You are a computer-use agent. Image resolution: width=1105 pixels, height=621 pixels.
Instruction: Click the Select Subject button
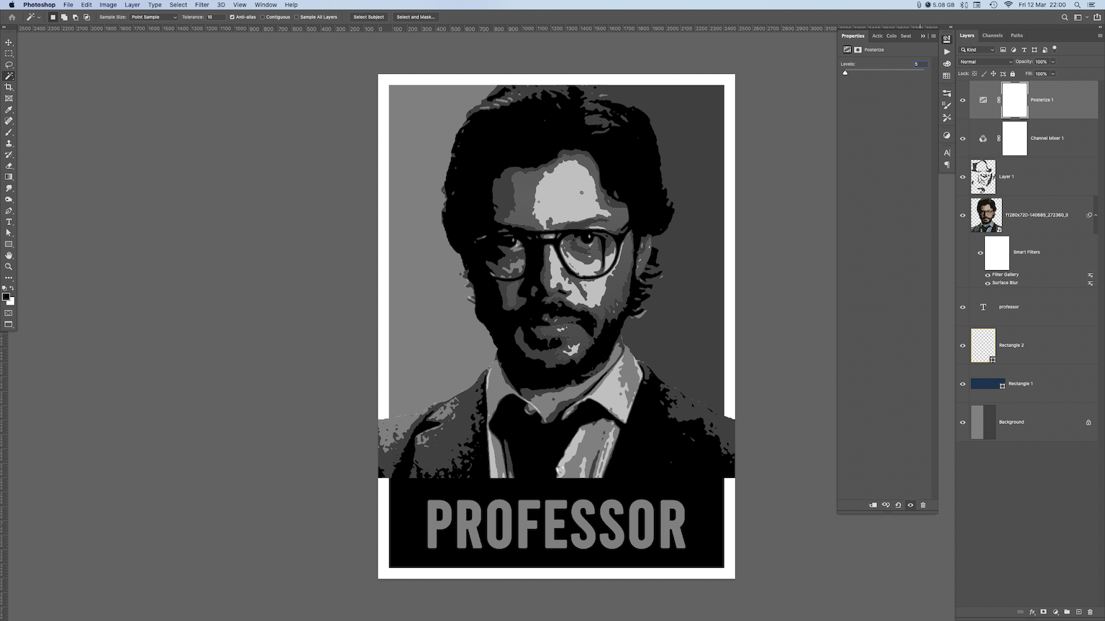tap(368, 17)
